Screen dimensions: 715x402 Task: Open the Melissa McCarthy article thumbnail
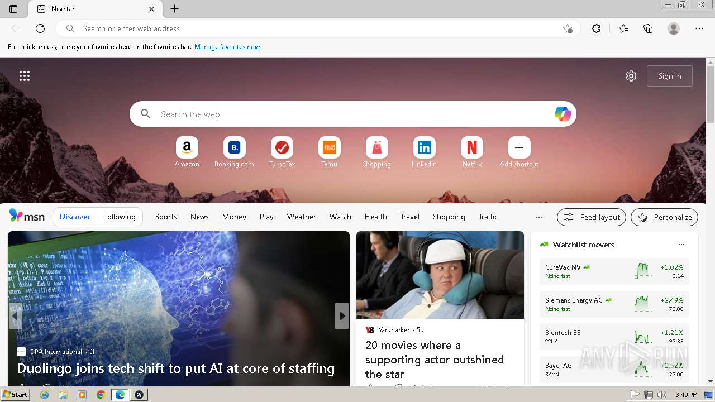[440, 275]
